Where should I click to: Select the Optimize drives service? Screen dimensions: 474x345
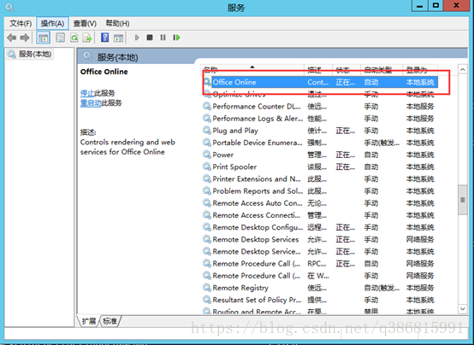coord(321,94)
